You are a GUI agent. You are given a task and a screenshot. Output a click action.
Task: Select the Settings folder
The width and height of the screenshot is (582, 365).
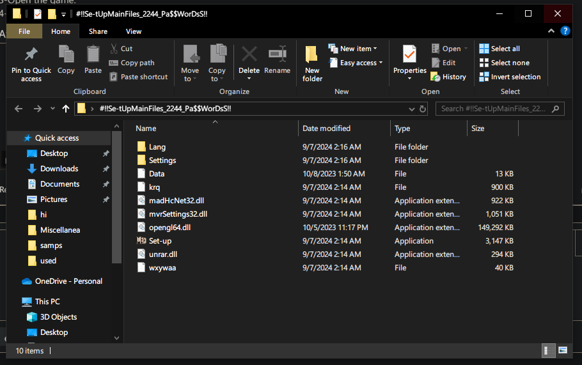[162, 160]
